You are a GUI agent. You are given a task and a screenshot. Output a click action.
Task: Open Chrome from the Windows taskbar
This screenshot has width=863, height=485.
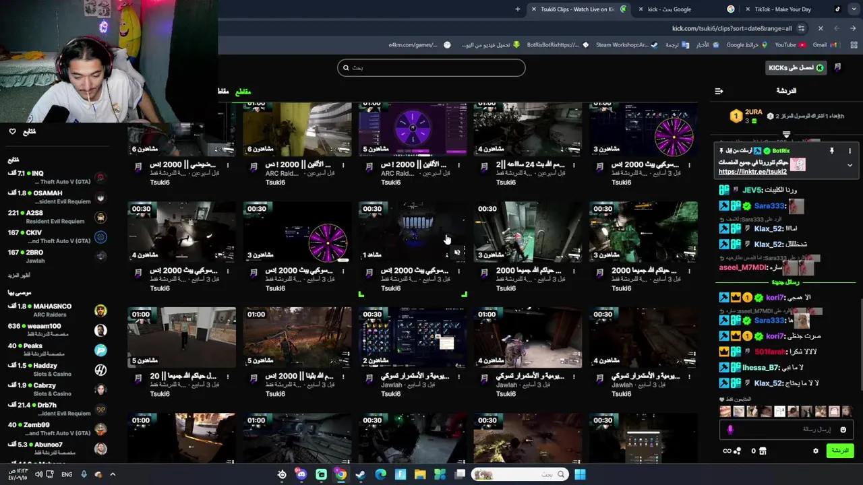point(341,474)
